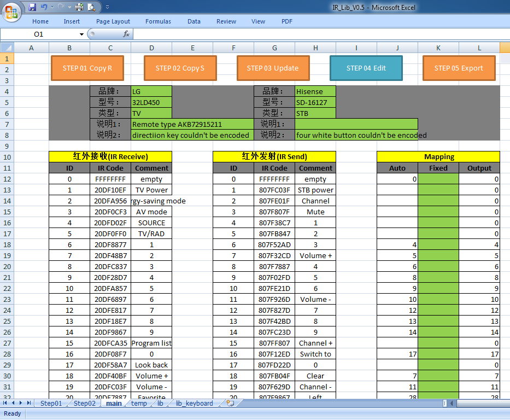The height and width of the screenshot is (420, 510).
Task: Click the formula bar input field
Action: coord(317,34)
